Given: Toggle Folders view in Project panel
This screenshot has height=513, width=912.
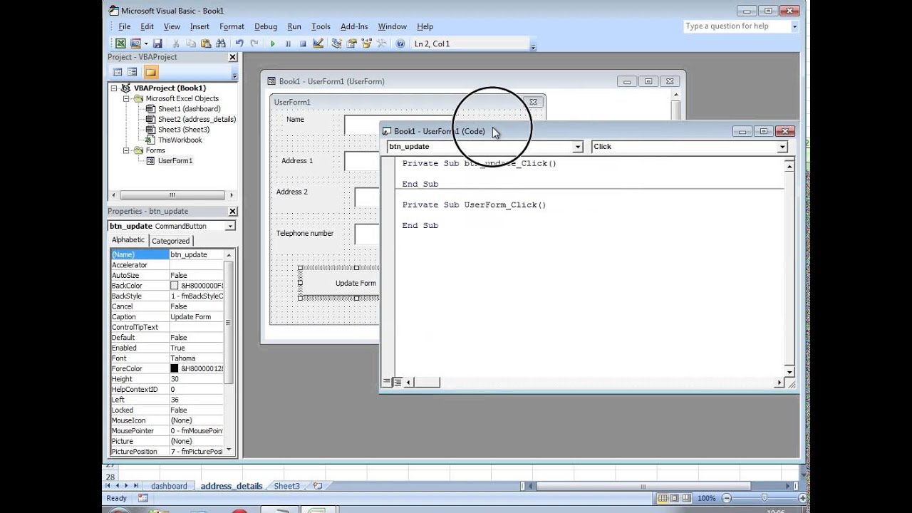Looking at the screenshot, I should tap(150, 72).
